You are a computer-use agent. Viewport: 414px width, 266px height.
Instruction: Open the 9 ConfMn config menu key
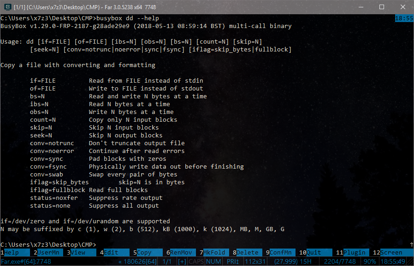click(x=281, y=253)
